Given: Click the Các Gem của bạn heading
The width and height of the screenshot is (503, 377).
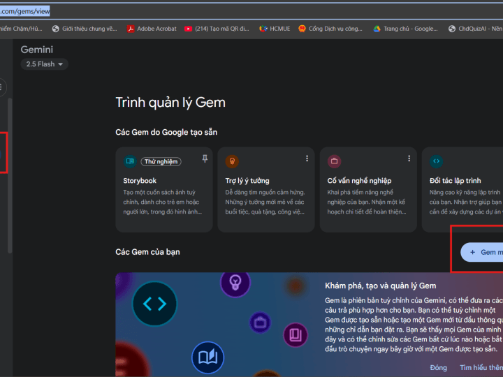Looking at the screenshot, I should tap(147, 252).
